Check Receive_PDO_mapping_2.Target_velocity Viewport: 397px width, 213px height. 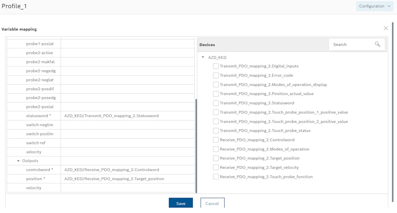[x=216, y=167]
